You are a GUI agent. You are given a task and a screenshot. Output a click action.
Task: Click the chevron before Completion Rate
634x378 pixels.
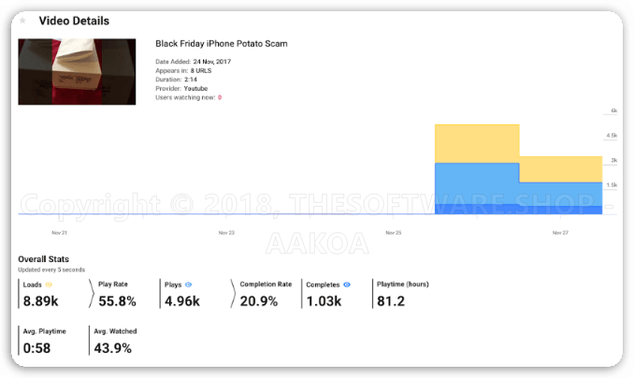pyautogui.click(x=232, y=293)
